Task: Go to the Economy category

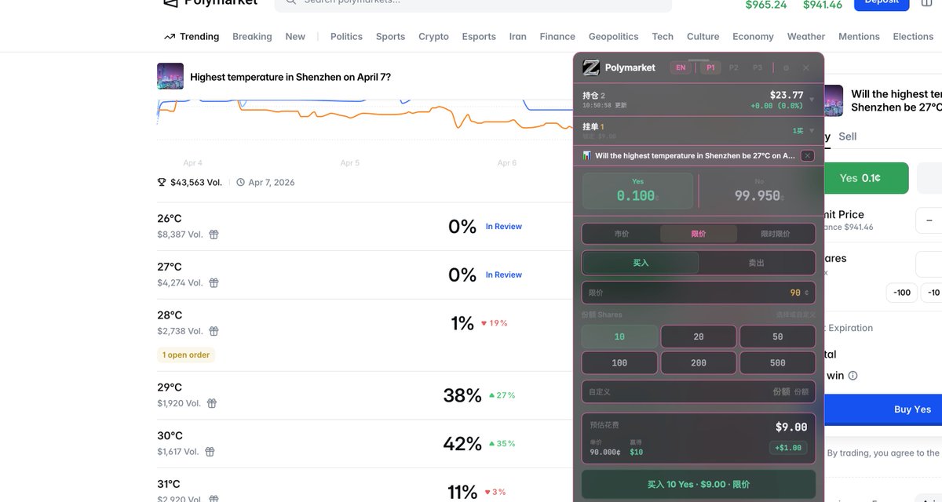Action: (753, 37)
